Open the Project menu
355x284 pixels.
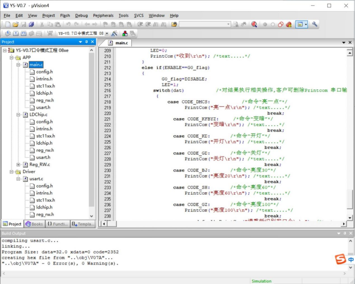coord(48,16)
